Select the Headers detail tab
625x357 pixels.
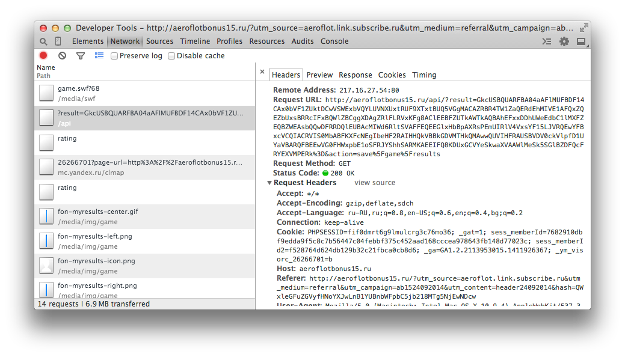(x=286, y=75)
